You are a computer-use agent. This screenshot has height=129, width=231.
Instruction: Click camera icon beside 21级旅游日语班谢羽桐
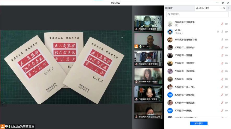(227, 40)
